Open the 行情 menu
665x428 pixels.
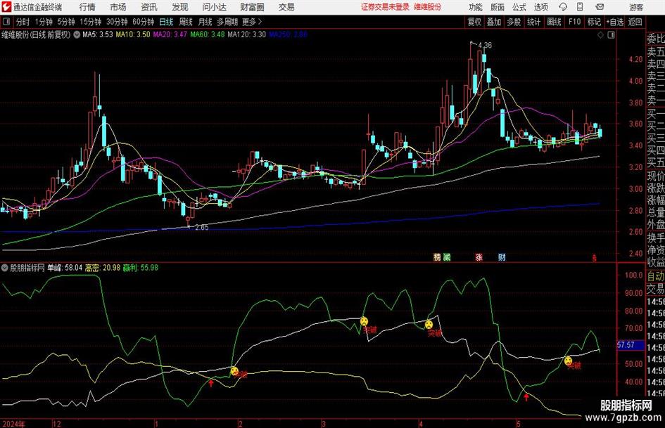coord(87,7)
